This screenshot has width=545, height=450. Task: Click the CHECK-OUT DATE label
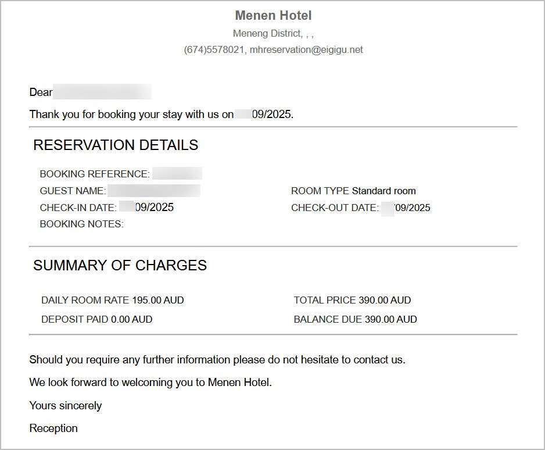click(x=335, y=208)
